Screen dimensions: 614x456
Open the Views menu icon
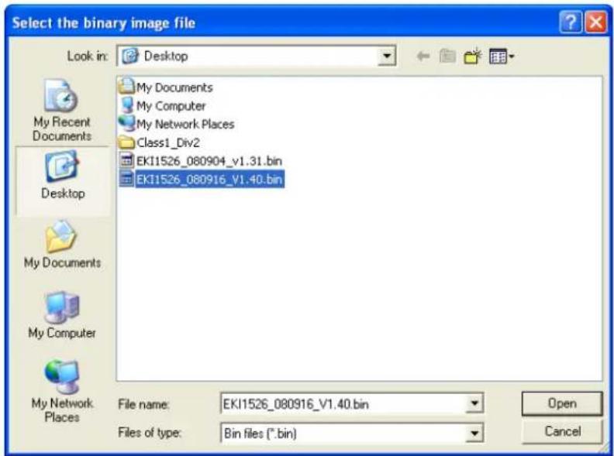(502, 57)
